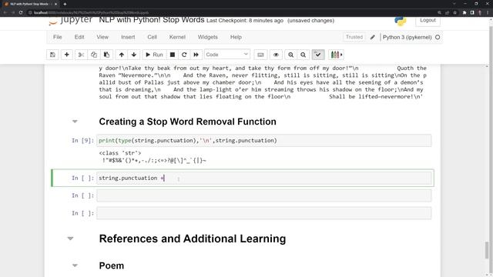Open the command palette keyboard icon

pyautogui.click(x=260, y=55)
